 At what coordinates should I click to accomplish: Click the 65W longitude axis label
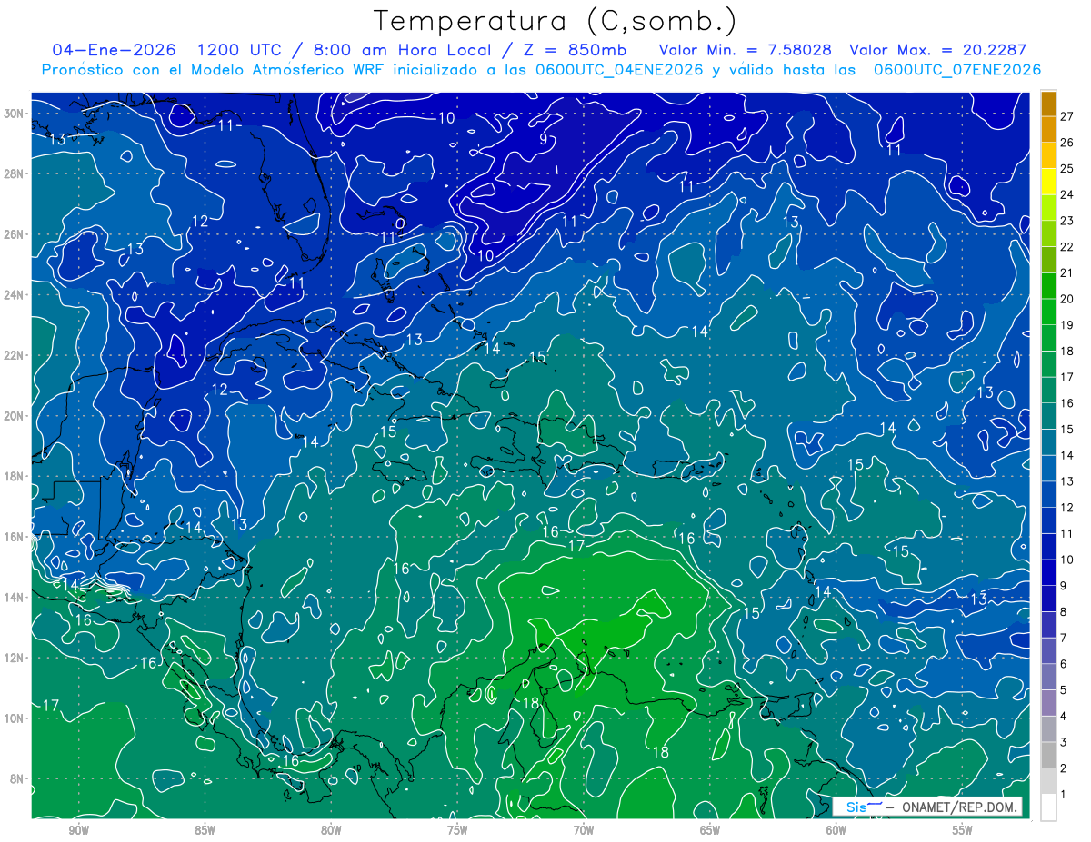click(x=710, y=830)
